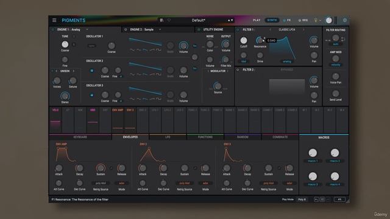Open the RANDOM modulation tab
This screenshot has height=219, width=390.
243,137
